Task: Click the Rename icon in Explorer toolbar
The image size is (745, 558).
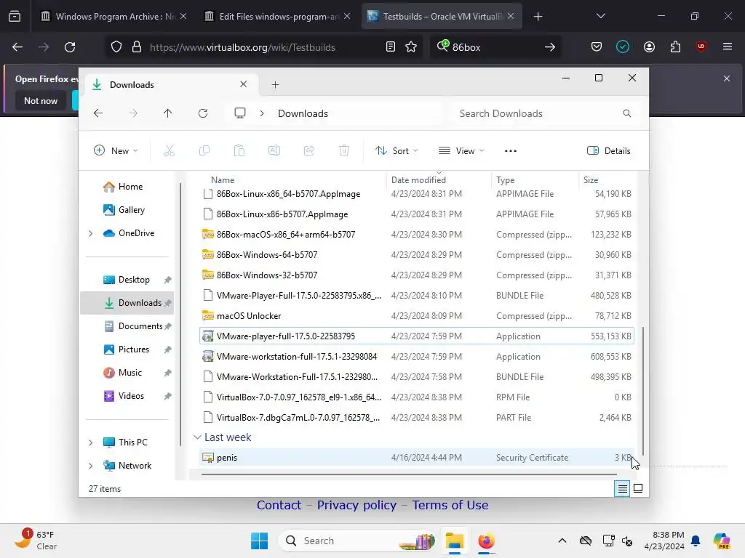Action: (x=274, y=151)
